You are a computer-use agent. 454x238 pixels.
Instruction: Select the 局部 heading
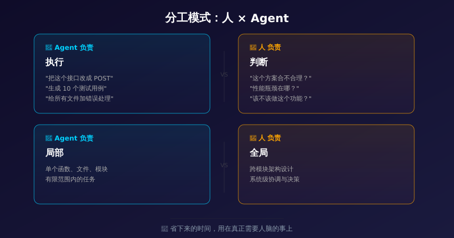[54, 153]
